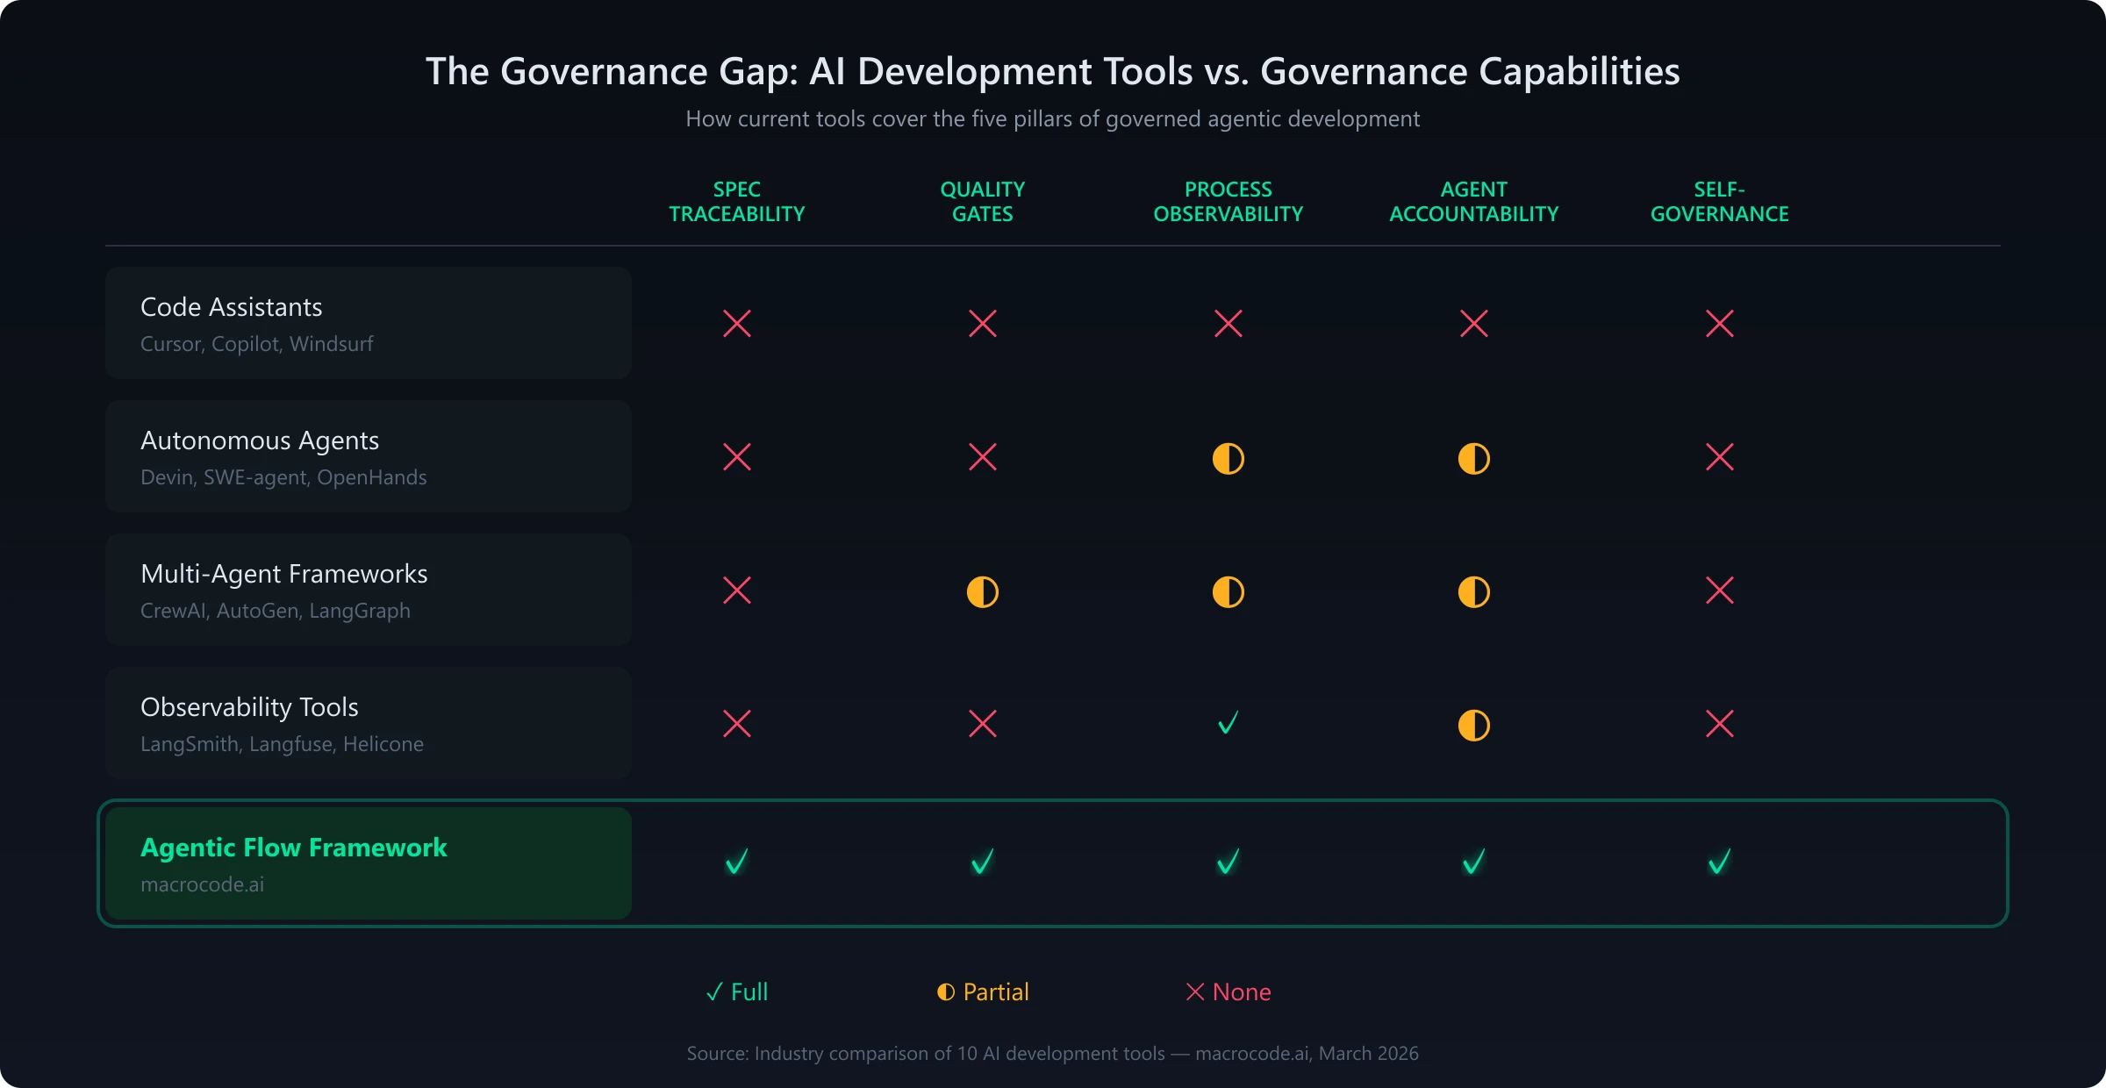The image size is (2106, 1088).
Task: Click Code Assistants Self-Governance X mark
Action: point(1720,323)
